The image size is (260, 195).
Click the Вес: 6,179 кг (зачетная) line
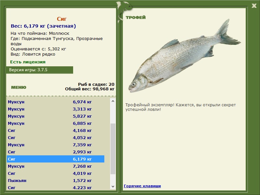coord(43,26)
